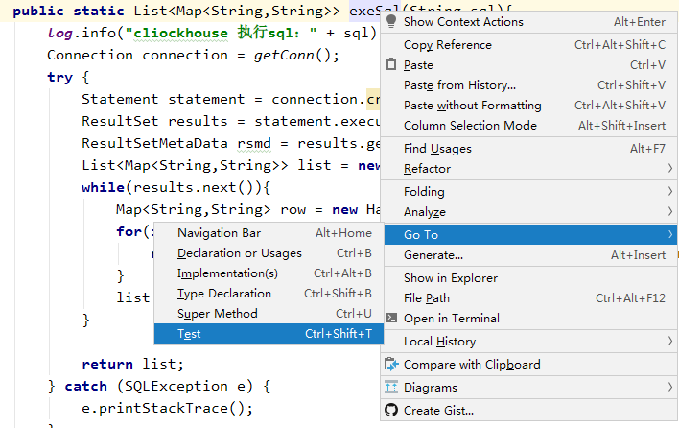The image size is (679, 428).
Task: Toggle Column Selection Mode
Action: [470, 126]
